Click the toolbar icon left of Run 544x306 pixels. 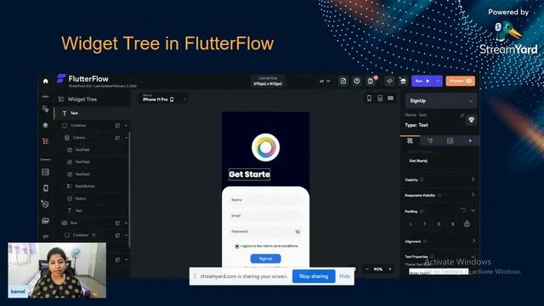[403, 81]
